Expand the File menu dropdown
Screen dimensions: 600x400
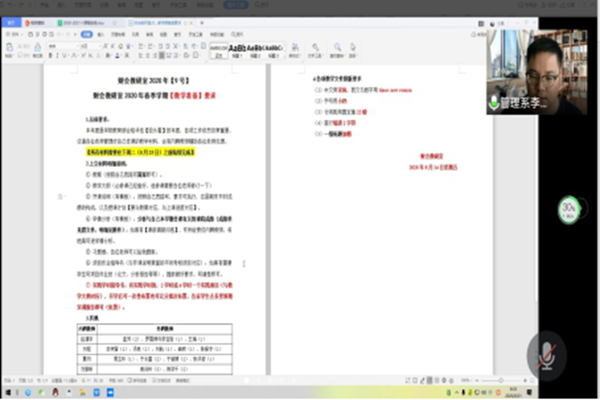[13, 33]
